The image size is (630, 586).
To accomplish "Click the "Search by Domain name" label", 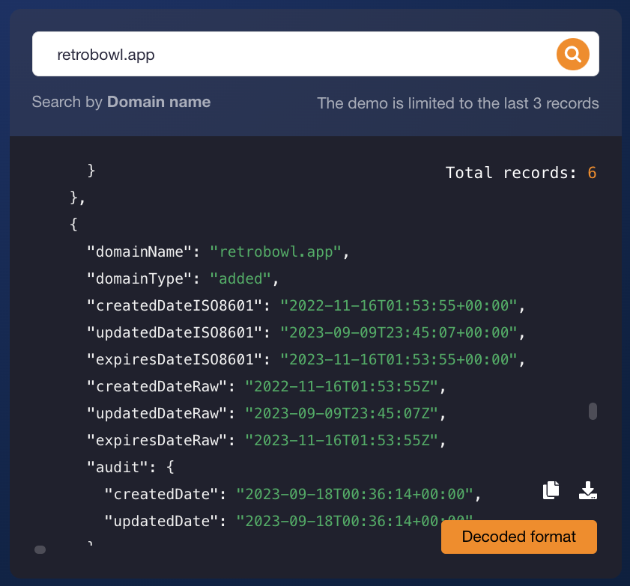I will [121, 102].
